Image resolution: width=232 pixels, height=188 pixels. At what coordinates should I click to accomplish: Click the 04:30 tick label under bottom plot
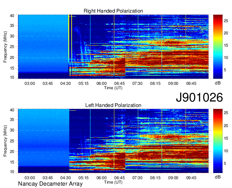pos(66,178)
